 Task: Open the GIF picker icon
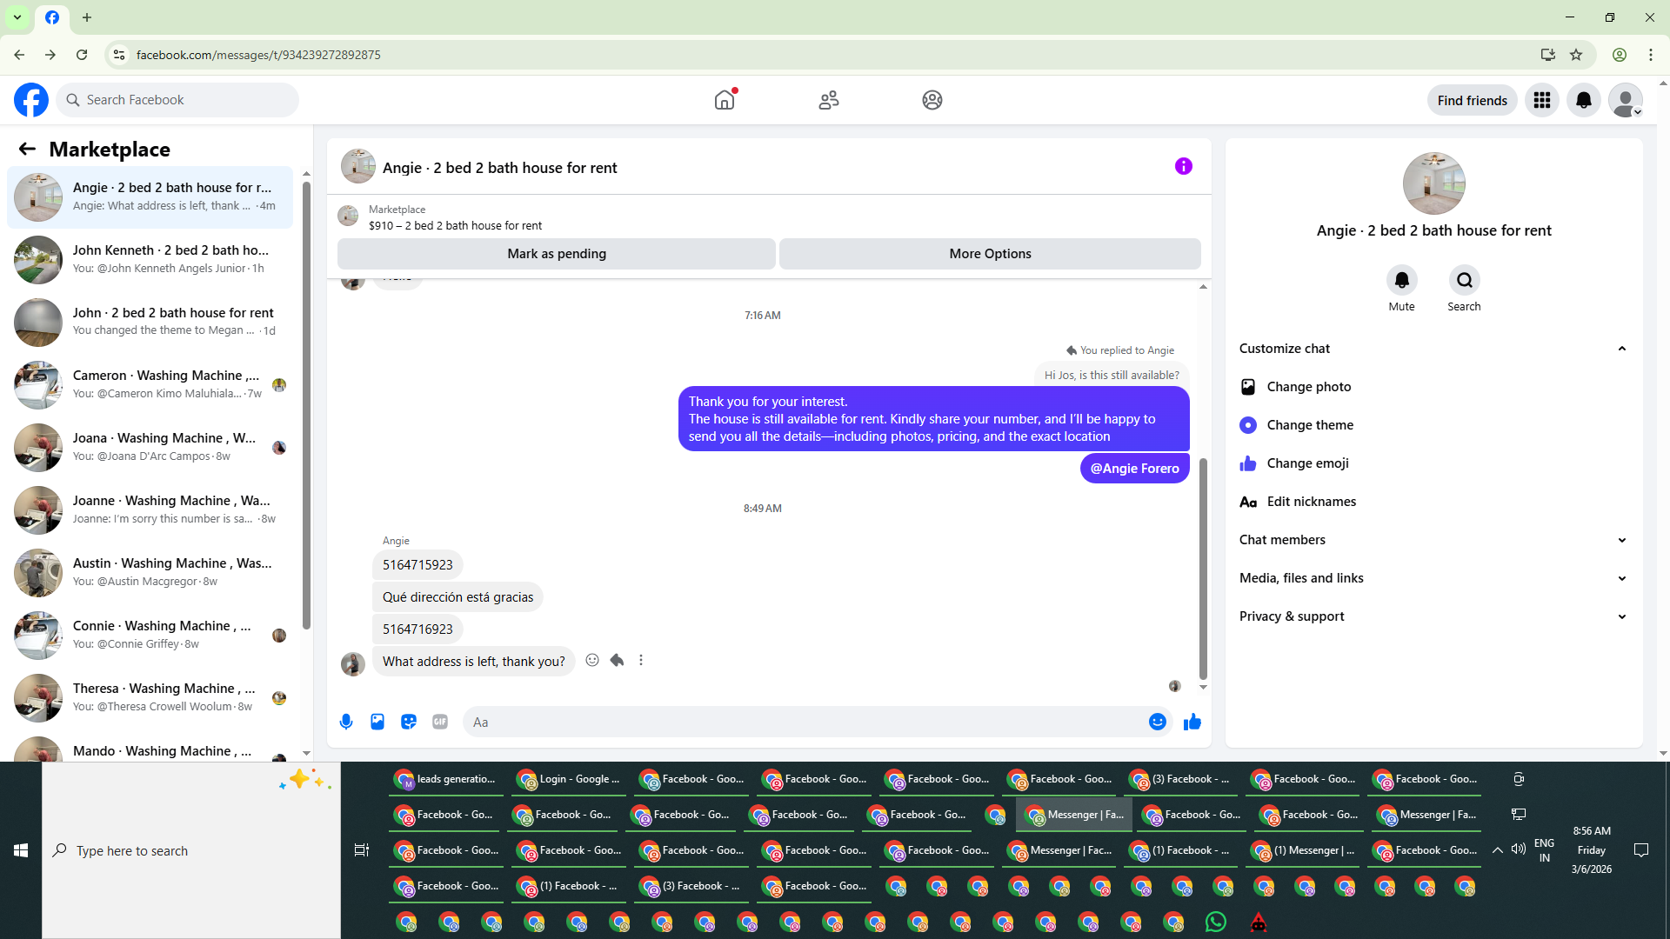click(x=440, y=722)
